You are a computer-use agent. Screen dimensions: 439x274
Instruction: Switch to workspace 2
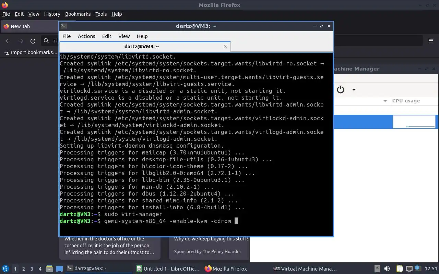point(24,269)
